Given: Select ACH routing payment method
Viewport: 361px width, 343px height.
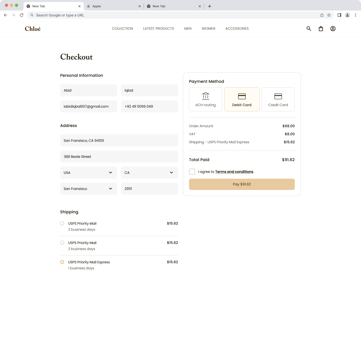Looking at the screenshot, I should [x=206, y=99].
